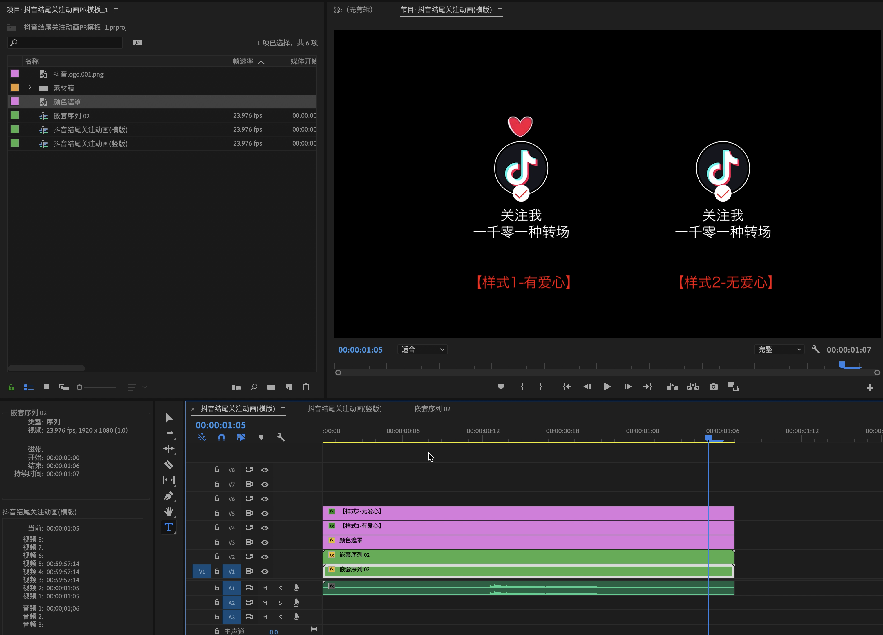This screenshot has height=635, width=883.
Task: Click the project Find magnifier icon
Action: [x=254, y=387]
